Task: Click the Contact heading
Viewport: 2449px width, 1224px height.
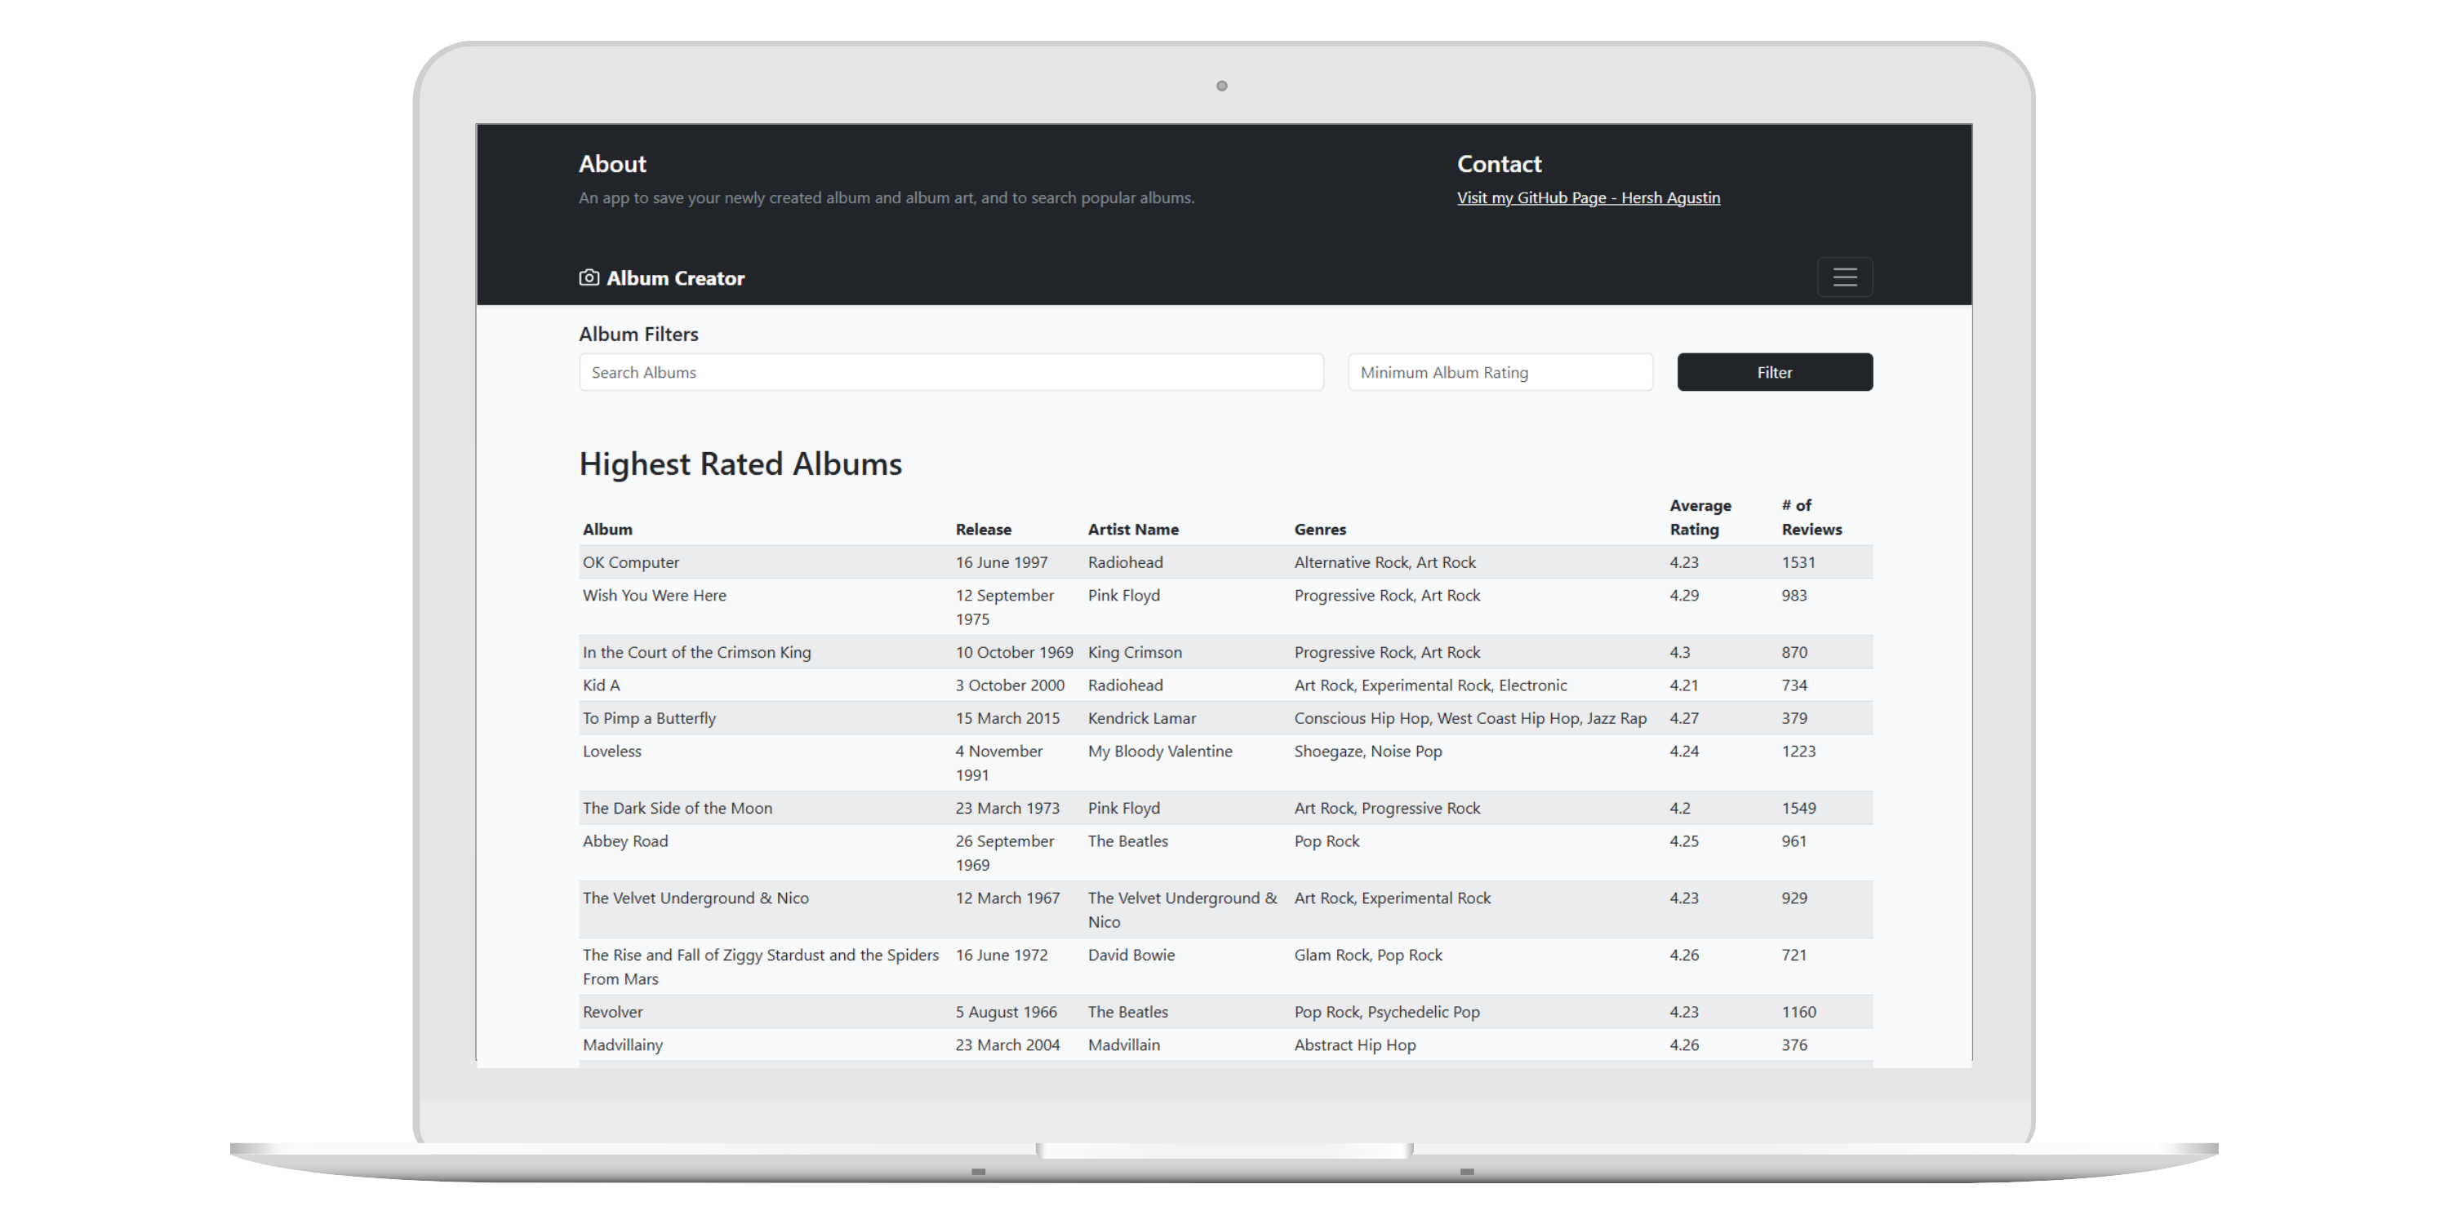Action: [x=1500, y=163]
